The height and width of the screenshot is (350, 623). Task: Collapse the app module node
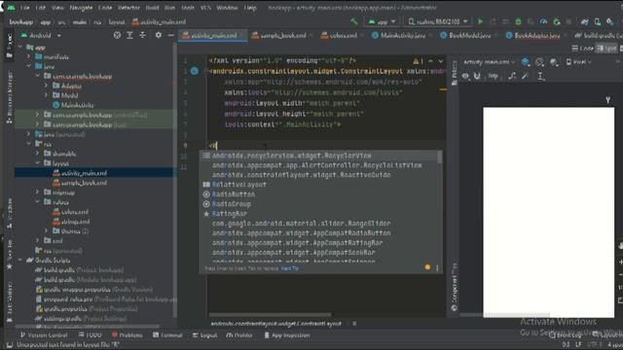click(19, 48)
